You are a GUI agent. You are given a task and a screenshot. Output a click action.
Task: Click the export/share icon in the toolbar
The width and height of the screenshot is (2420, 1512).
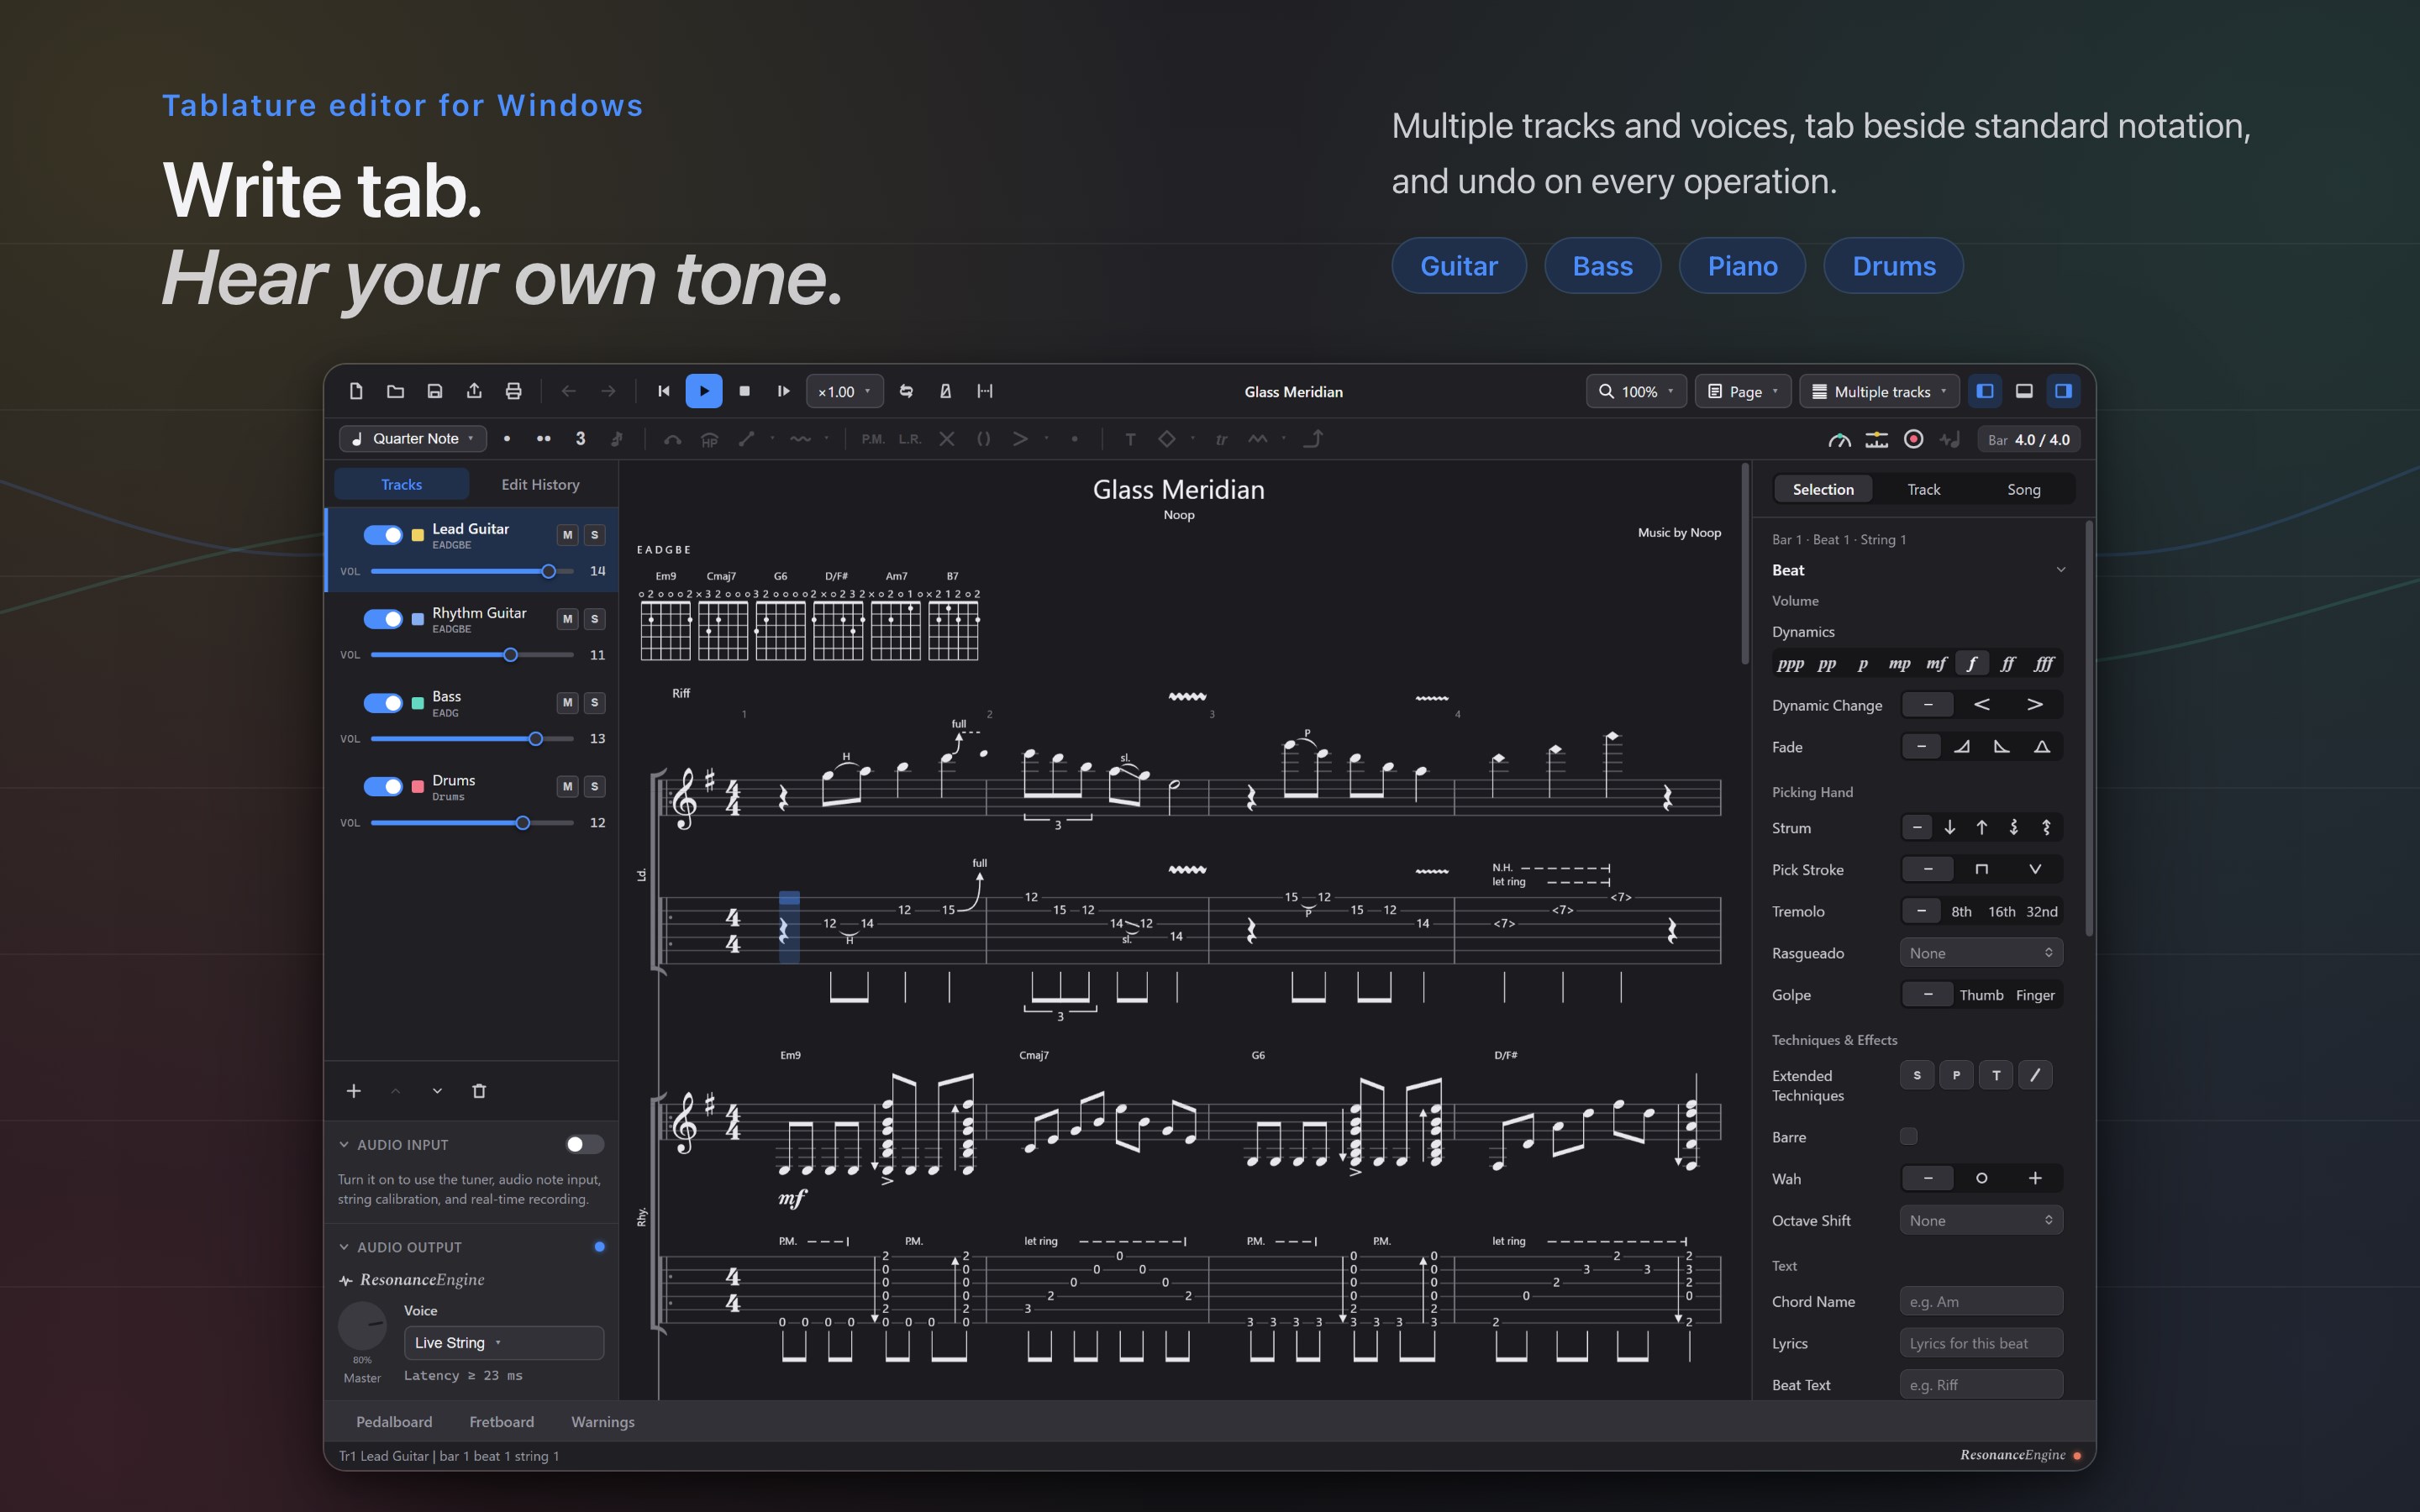tap(474, 391)
